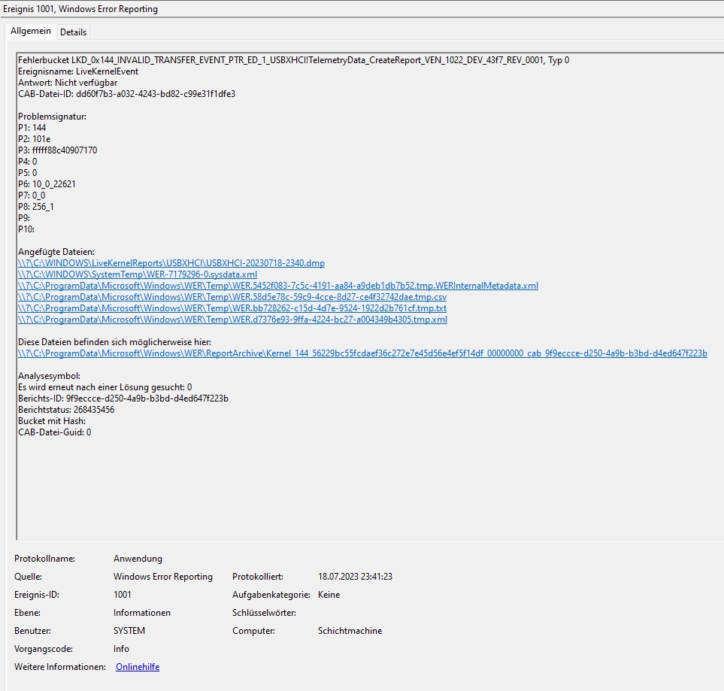This screenshot has height=691, width=724.
Task: Select 'P3: fffff88c40907170' value
Action: pyautogui.click(x=65, y=150)
